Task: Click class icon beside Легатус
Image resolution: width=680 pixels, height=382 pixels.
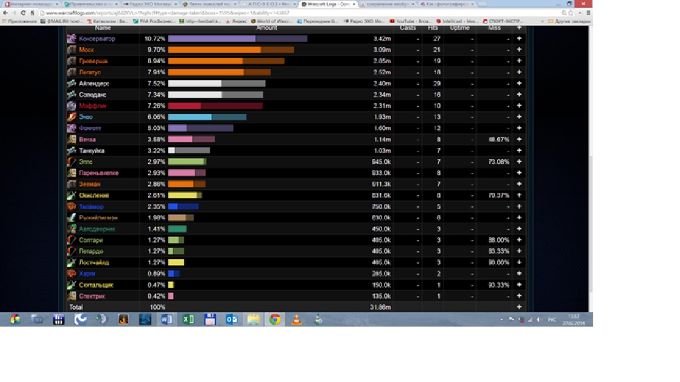Action: click(71, 73)
